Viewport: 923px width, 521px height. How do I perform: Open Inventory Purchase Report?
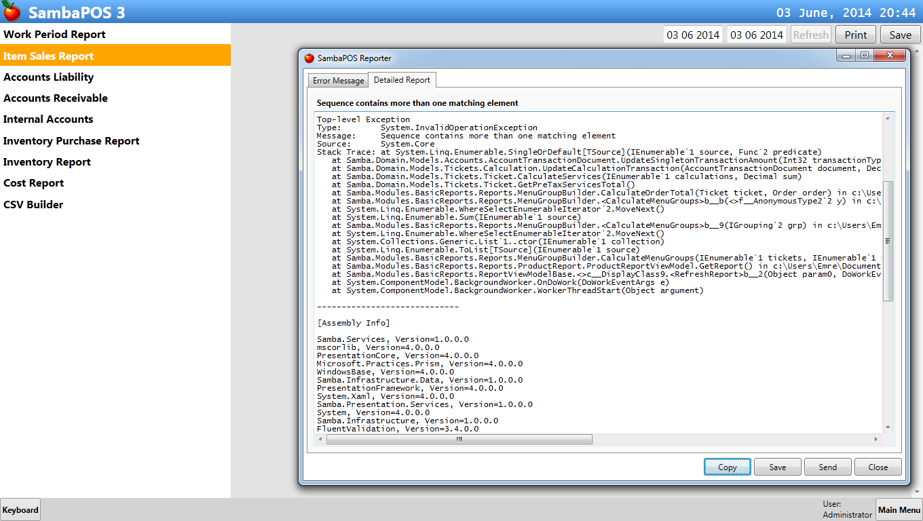pyautogui.click(x=71, y=141)
